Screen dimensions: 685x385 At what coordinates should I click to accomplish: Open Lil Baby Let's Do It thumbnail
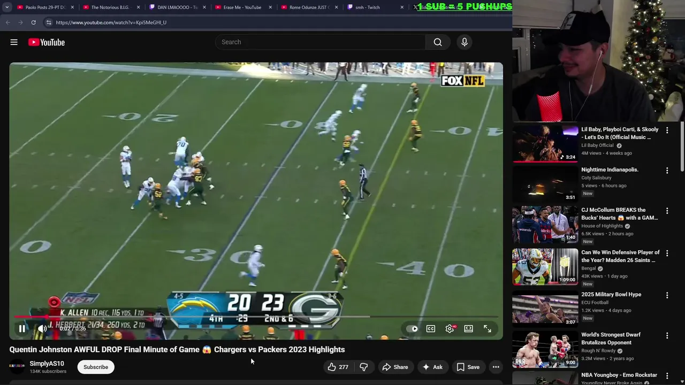pos(545,143)
